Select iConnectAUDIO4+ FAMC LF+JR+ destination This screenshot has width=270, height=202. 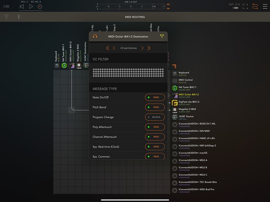tap(194, 139)
